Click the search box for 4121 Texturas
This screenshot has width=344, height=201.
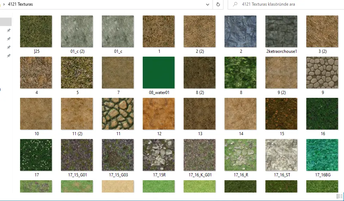[286, 4]
